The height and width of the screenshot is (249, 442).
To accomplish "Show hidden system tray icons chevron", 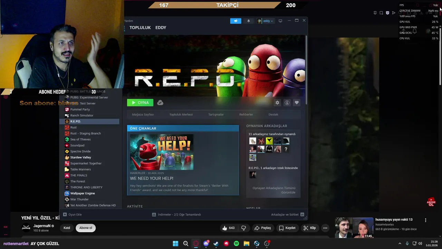I will [x=400, y=243].
